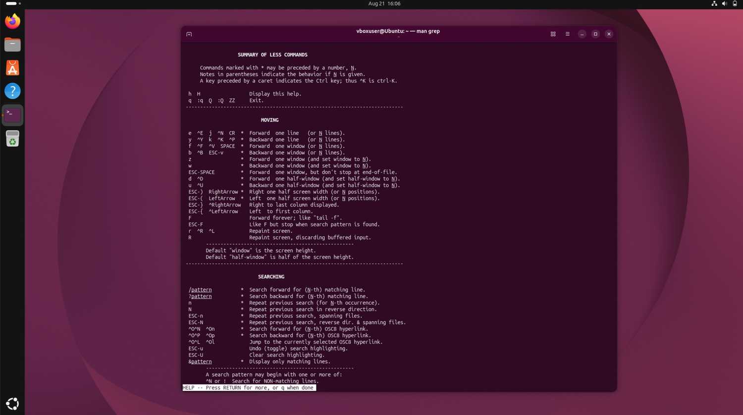Viewport: 743px width, 415px height.
Task: Click the 'Display this help.' description
Action: (275, 94)
